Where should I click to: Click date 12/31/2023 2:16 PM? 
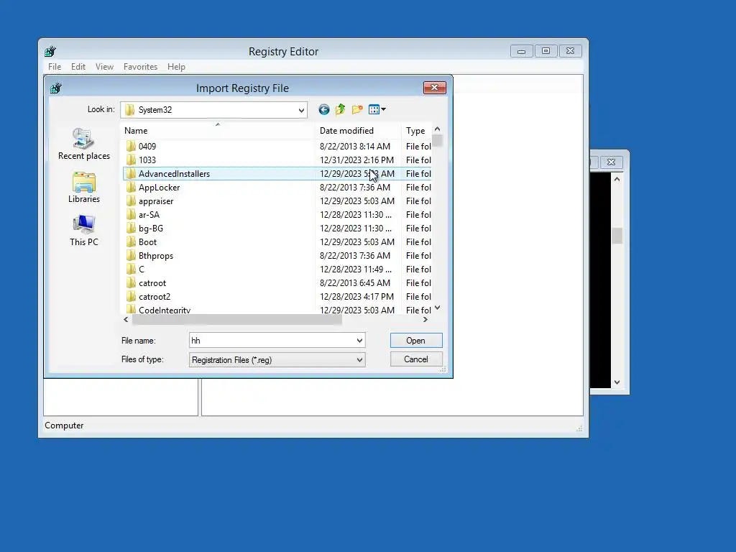tap(356, 160)
